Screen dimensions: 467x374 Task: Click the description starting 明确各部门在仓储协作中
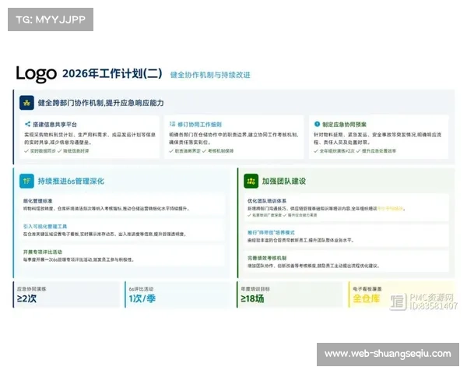233,139
